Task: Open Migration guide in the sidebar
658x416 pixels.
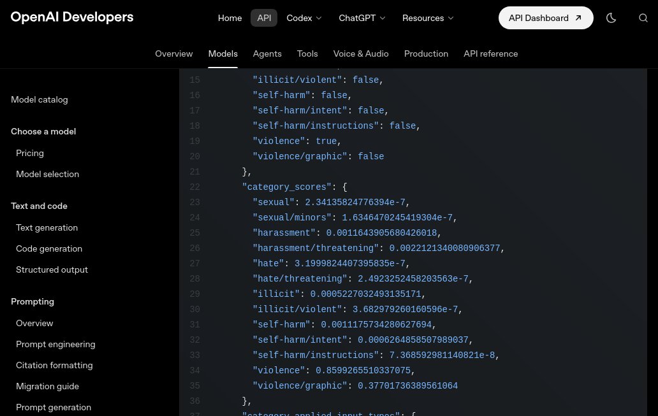Action: pos(47,386)
